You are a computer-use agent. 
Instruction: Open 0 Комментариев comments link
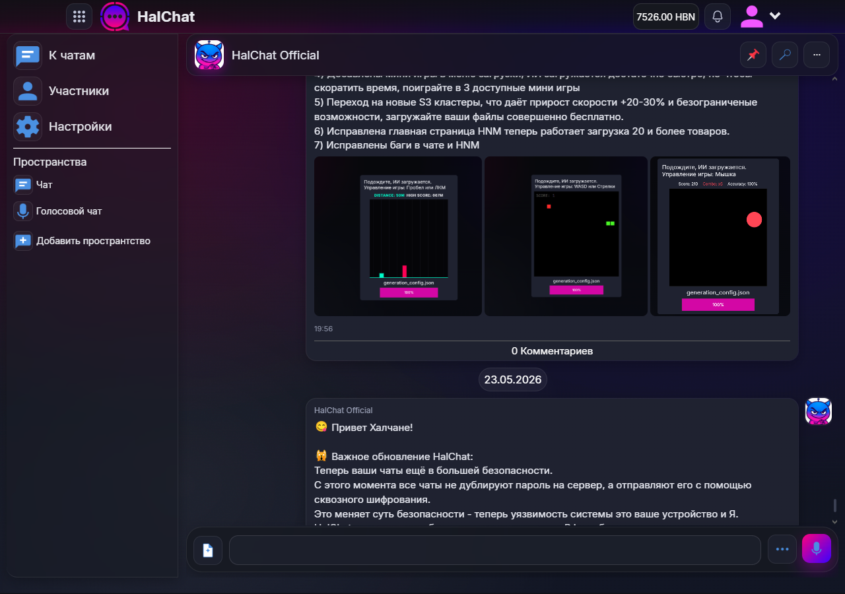[x=552, y=351]
